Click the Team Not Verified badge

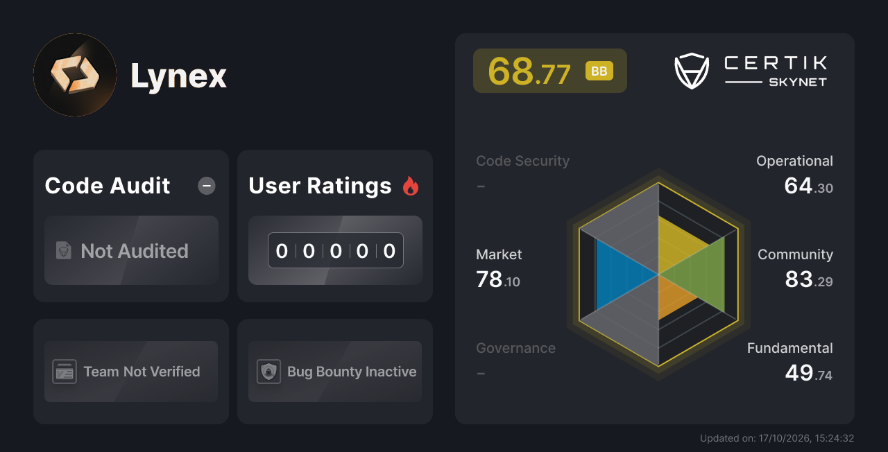pyautogui.click(x=131, y=372)
